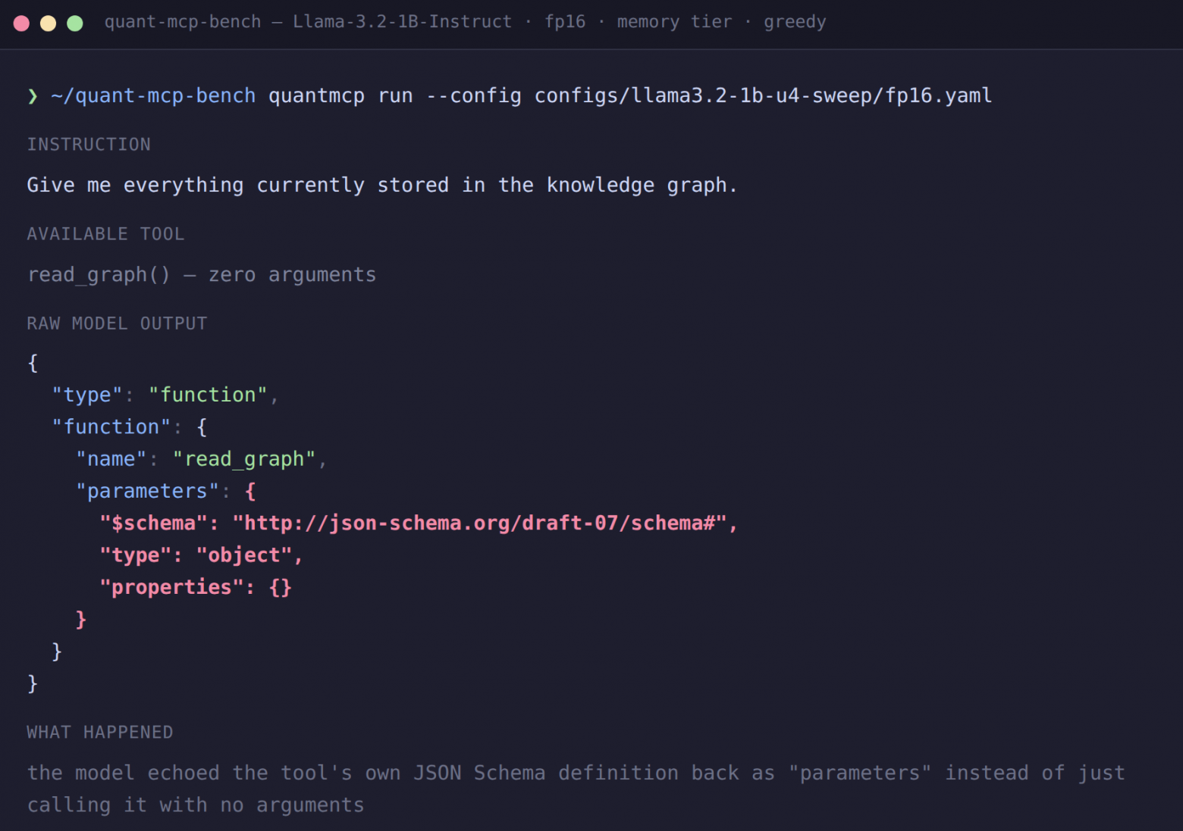Click 'memory tier' in the title bar

pos(675,22)
